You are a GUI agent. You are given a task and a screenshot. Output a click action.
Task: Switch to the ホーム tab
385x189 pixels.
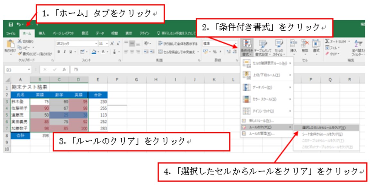pos(27,33)
